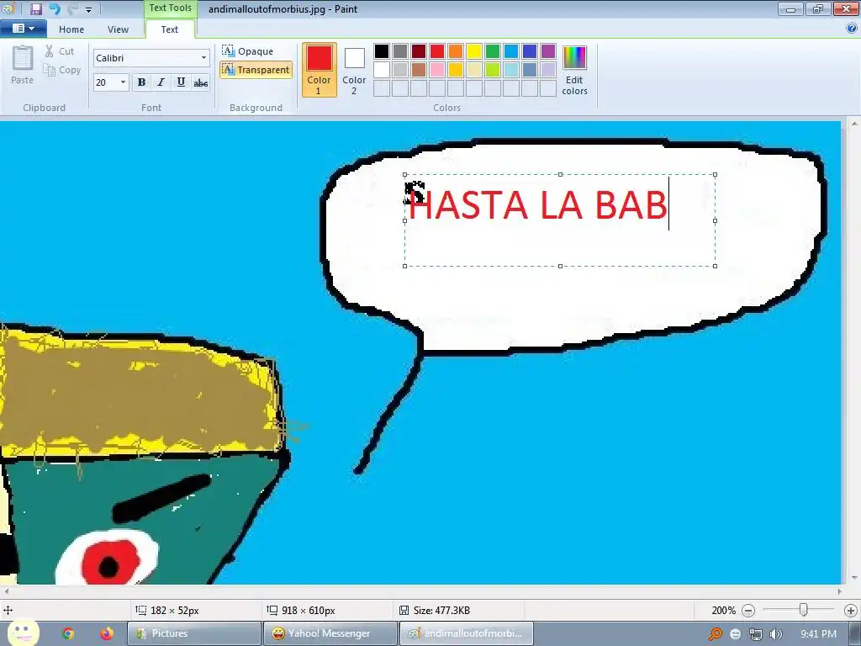Pick the dark red color swatch
The width and height of the screenshot is (861, 646).
pyautogui.click(x=419, y=51)
